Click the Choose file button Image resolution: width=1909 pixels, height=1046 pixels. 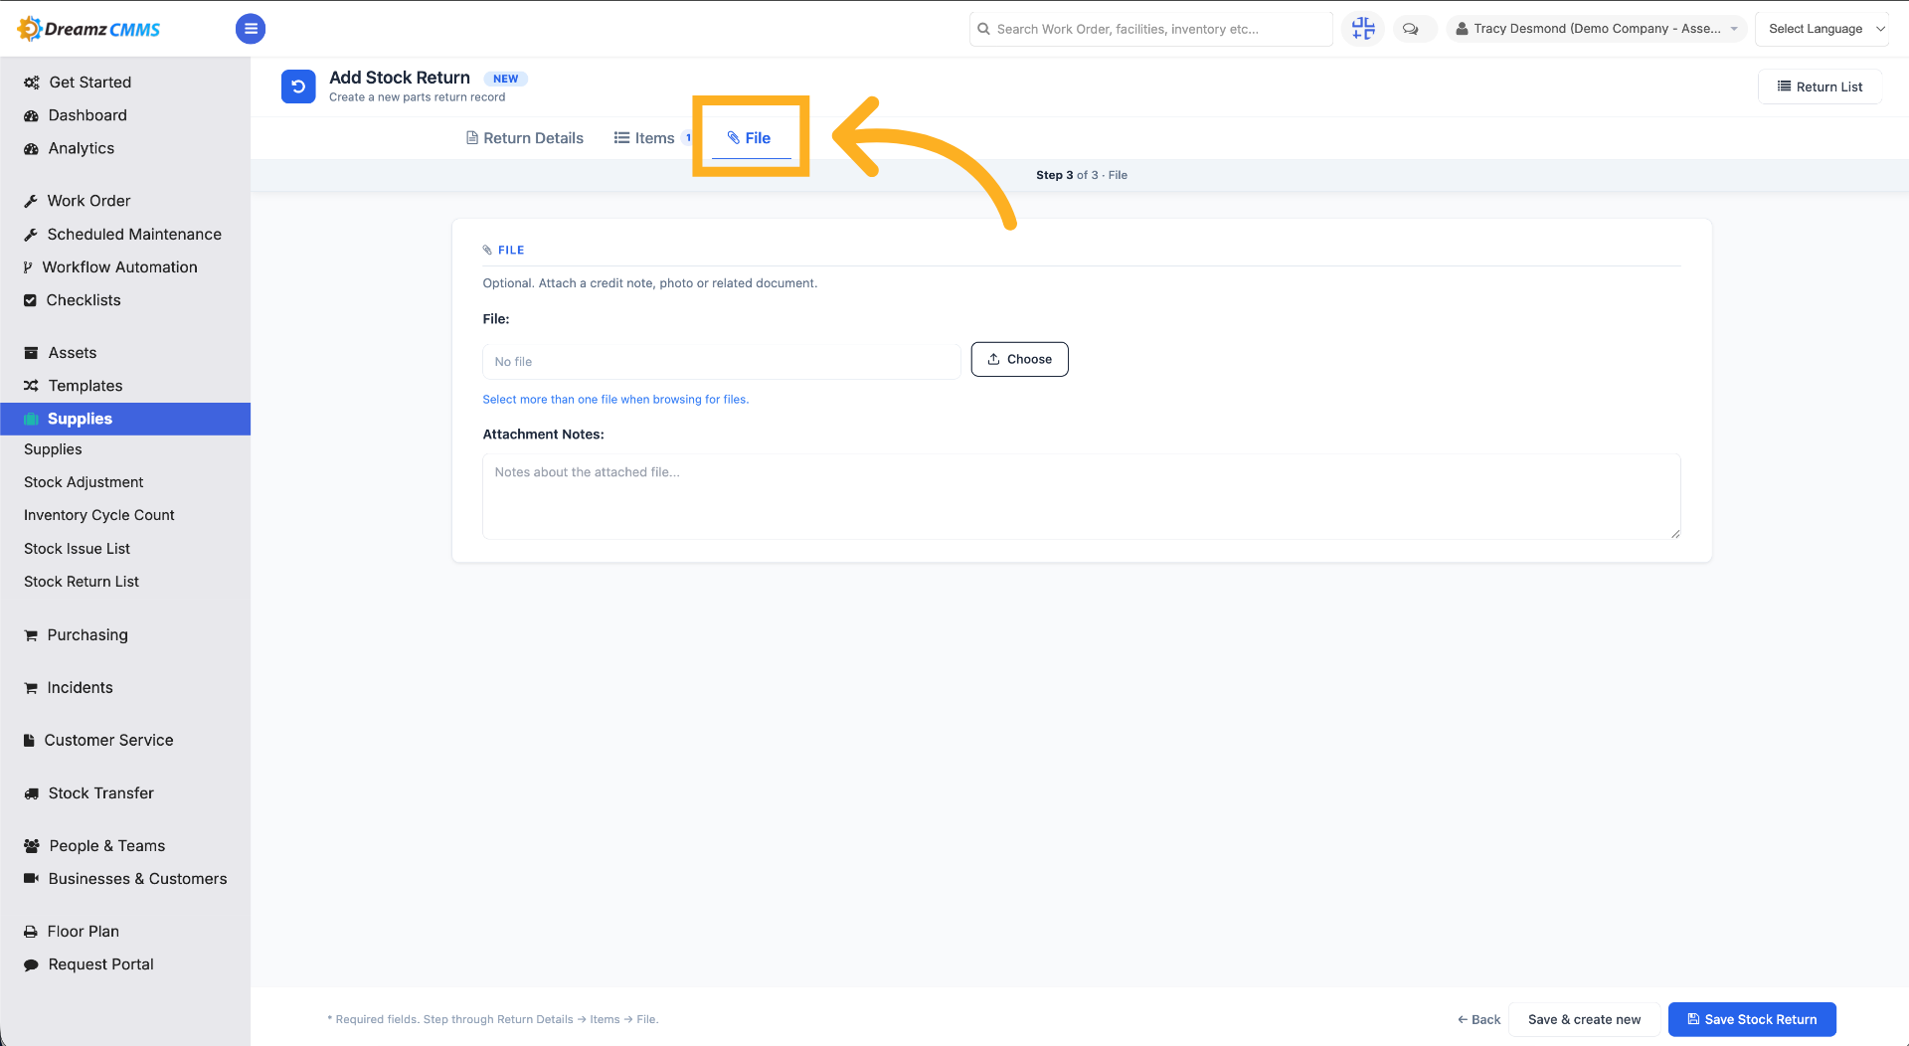click(1019, 359)
